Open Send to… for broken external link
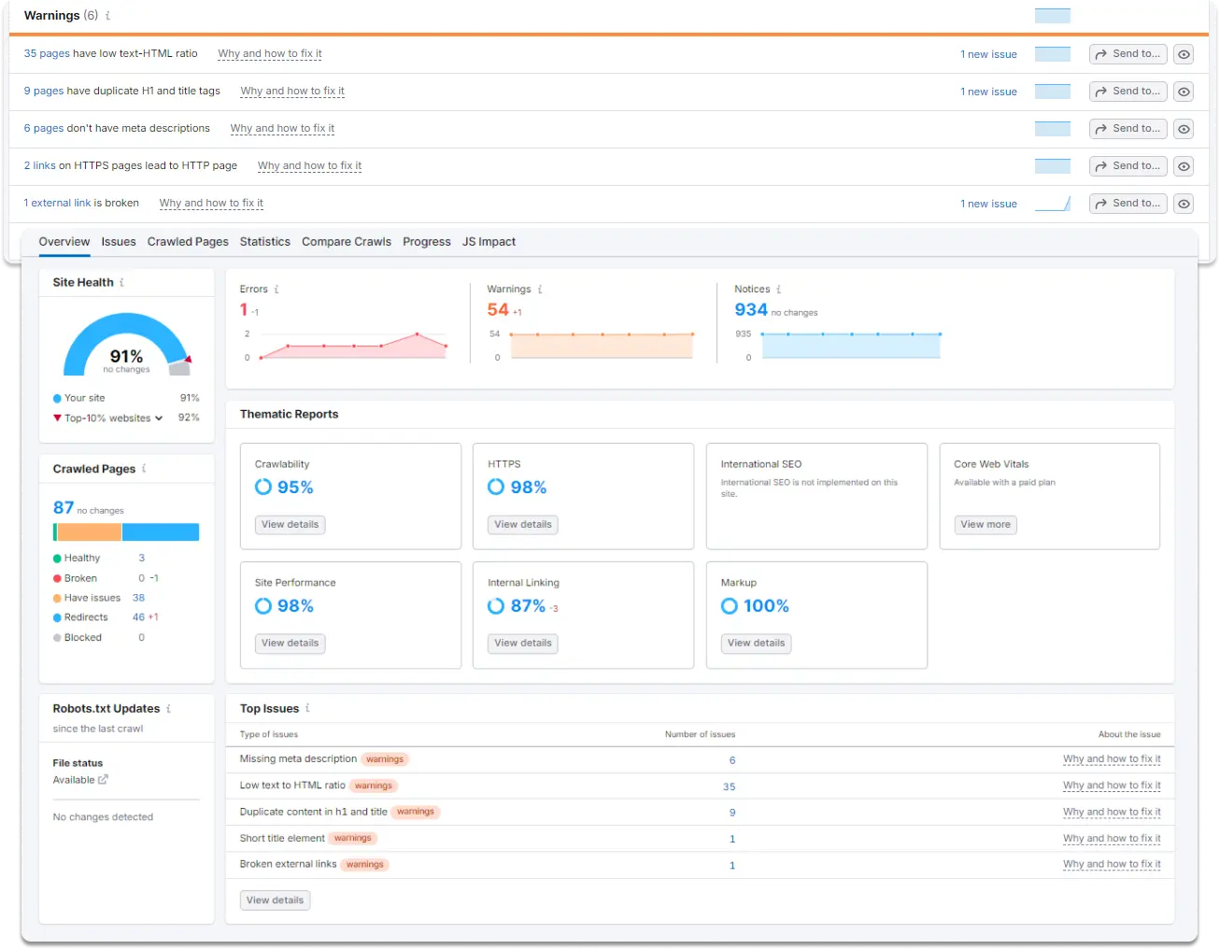 (x=1128, y=204)
